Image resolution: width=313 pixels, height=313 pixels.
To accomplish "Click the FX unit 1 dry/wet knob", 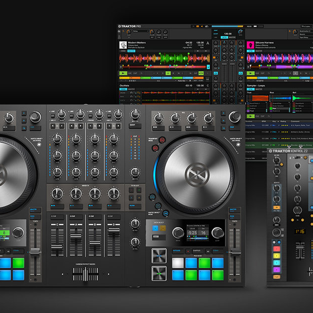I will [x=129, y=32].
